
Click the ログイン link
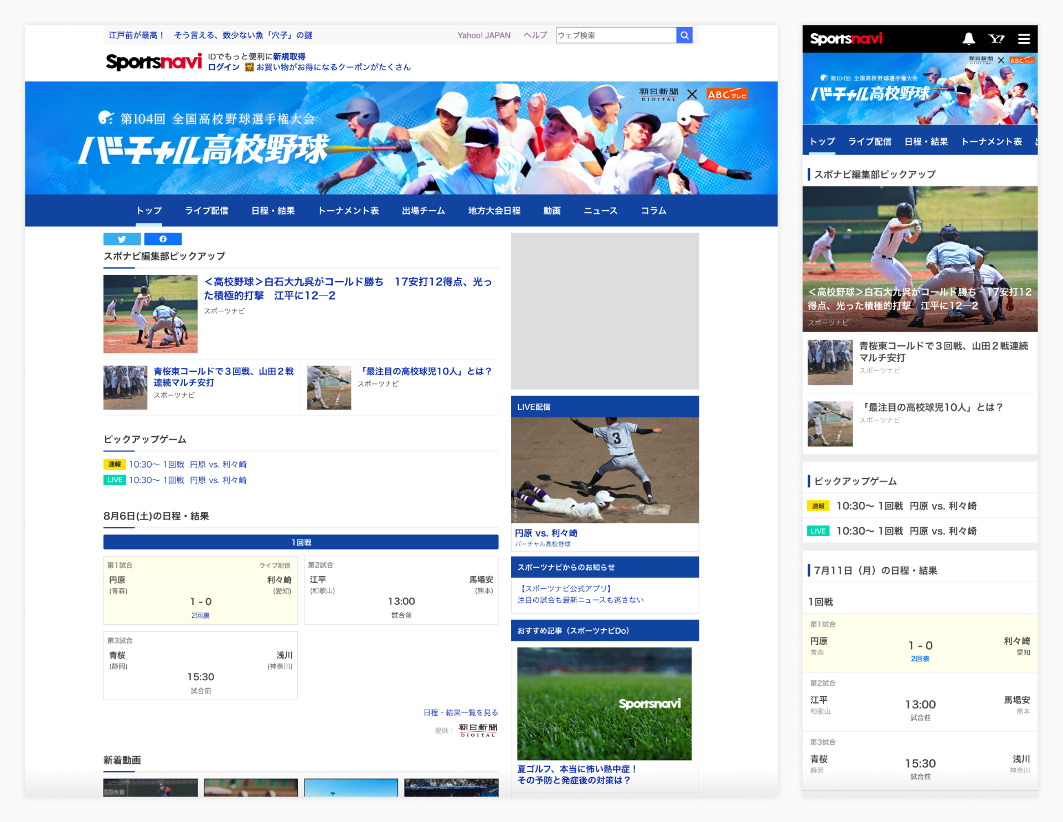coord(223,66)
